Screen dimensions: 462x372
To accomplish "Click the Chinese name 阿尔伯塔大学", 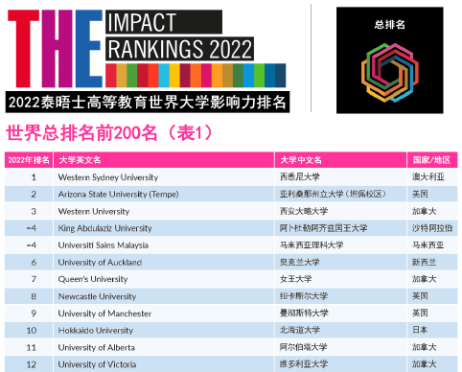I will click(304, 347).
